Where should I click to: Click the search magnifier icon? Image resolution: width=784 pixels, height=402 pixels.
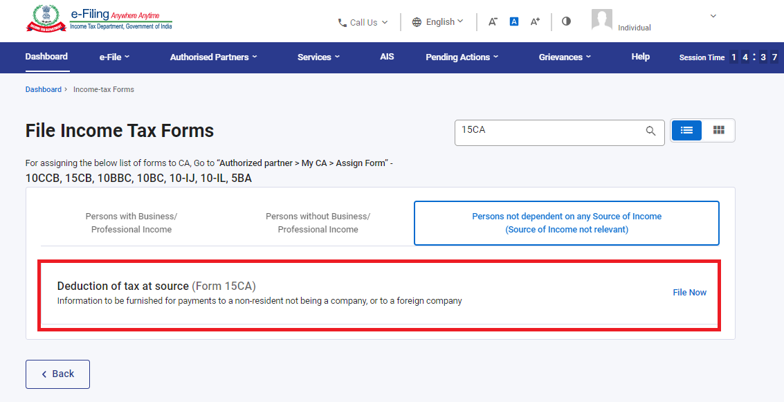click(650, 131)
